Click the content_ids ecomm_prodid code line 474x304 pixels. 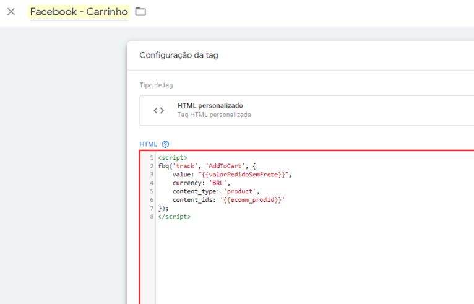(228, 200)
